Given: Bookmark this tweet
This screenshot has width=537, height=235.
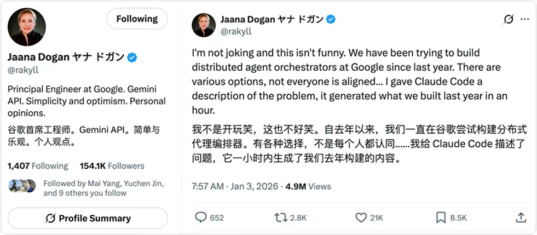Looking at the screenshot, I should 441,217.
